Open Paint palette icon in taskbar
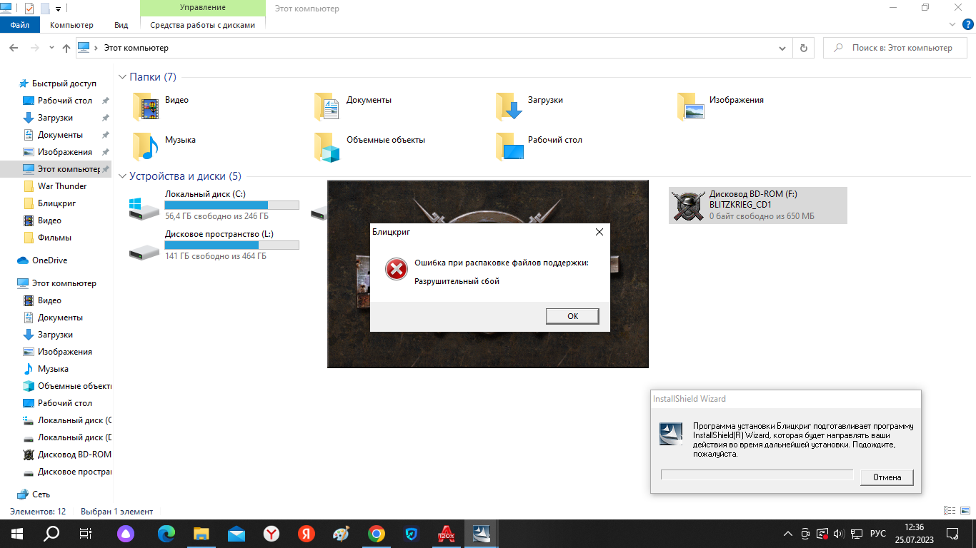 [x=342, y=533]
